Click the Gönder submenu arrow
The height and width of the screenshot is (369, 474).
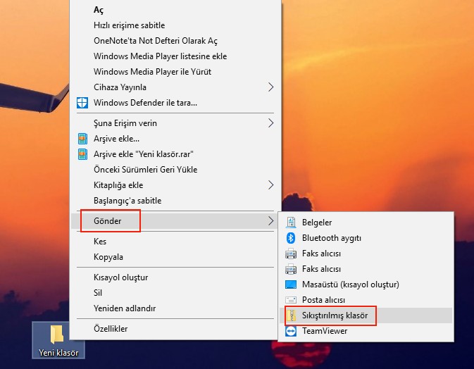pos(271,221)
